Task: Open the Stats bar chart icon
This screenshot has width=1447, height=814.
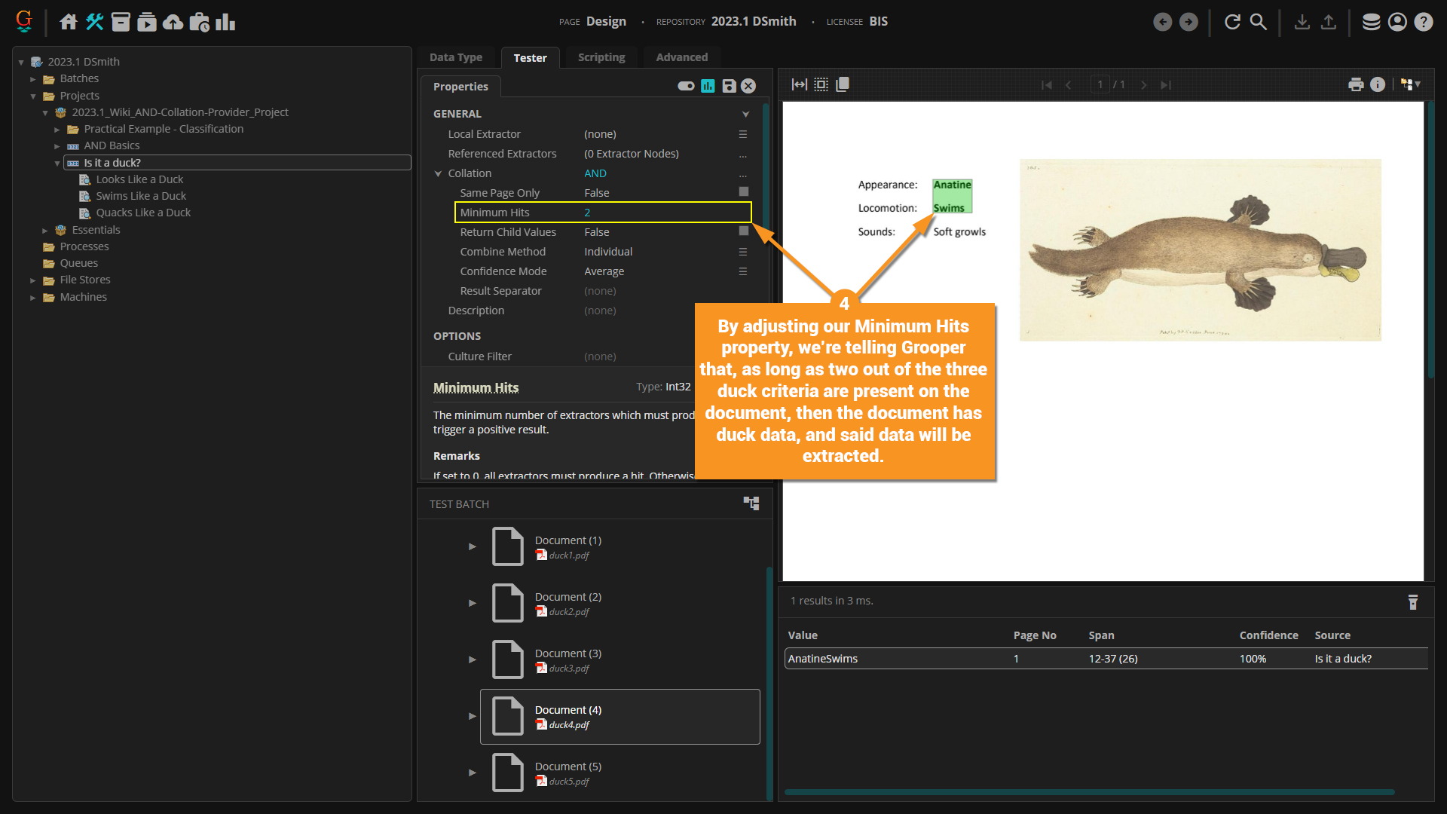Action: pos(225,22)
